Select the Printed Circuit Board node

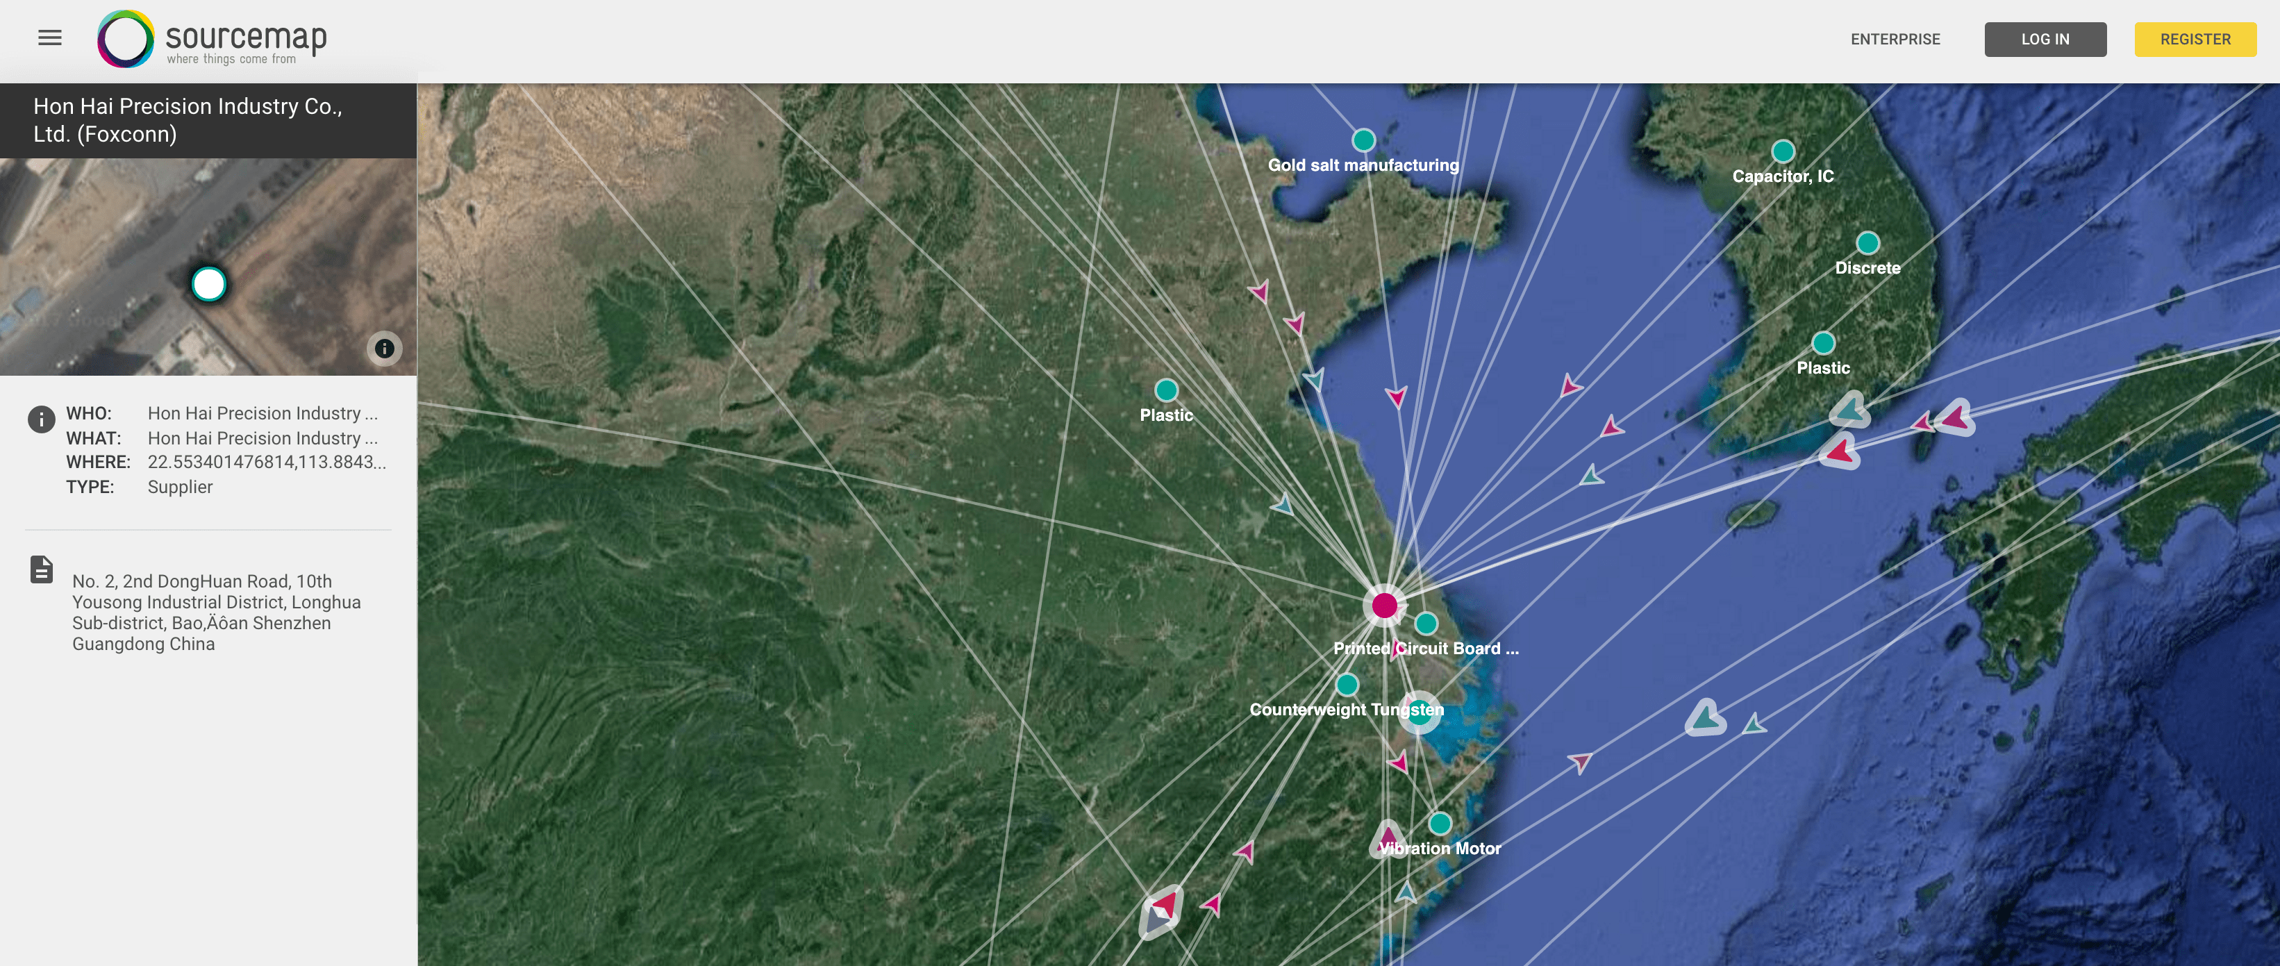[x=1426, y=624]
